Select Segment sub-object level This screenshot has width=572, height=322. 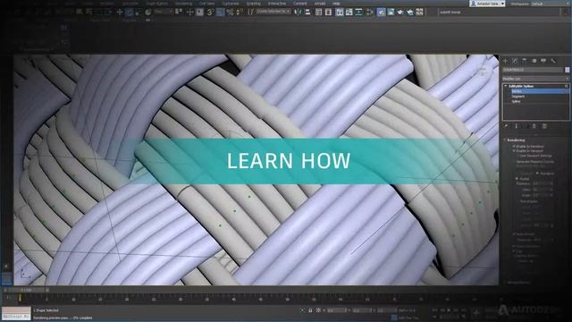coord(518,97)
